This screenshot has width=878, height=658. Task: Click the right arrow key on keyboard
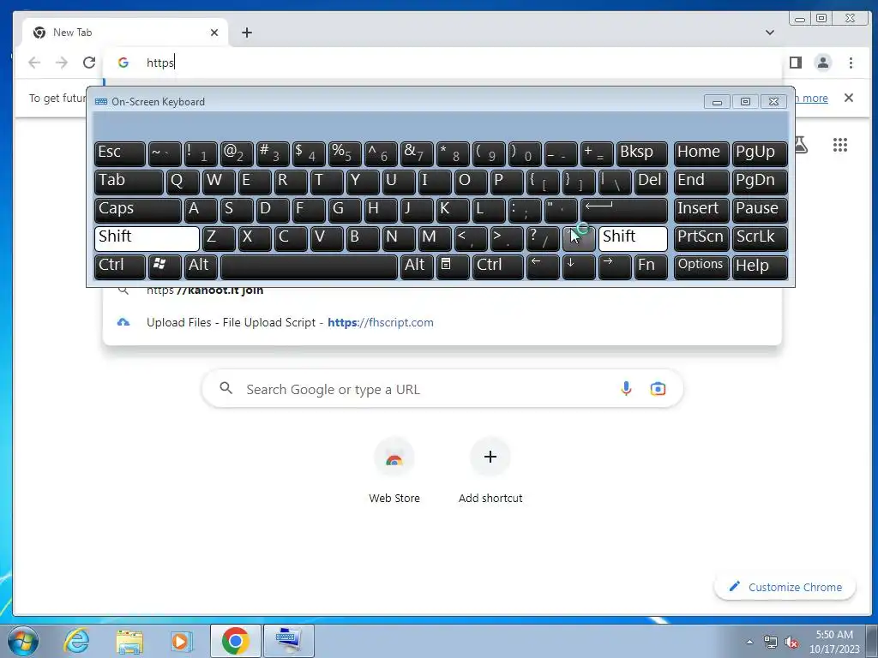(614, 266)
